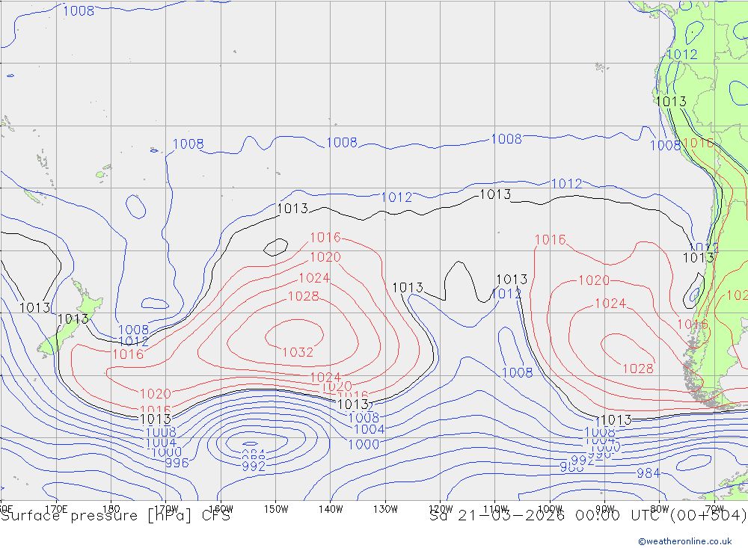Select the 170E longitude label
This screenshot has height=548, width=748.
click(x=56, y=509)
